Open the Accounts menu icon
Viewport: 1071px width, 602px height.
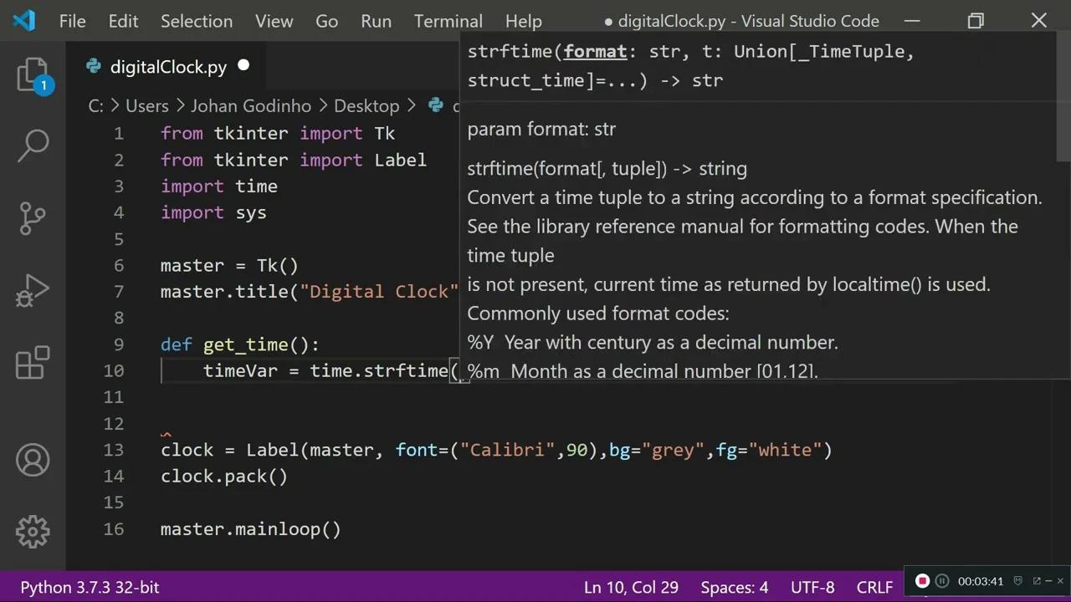[x=33, y=460]
